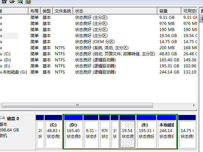Image resolution: width=203 pixels, height=152 pixels.
Task: Sort by the 类型 column header
Action: coord(46,11)
